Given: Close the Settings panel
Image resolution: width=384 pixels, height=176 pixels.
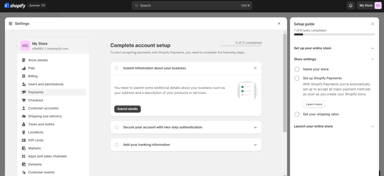Looking at the screenshot, I should coord(279,23).
